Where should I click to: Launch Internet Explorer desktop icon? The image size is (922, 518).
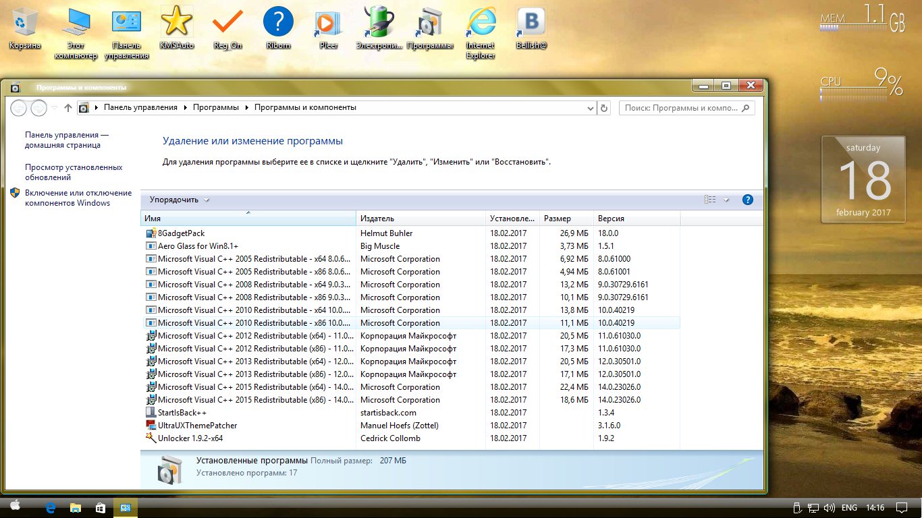tap(481, 34)
